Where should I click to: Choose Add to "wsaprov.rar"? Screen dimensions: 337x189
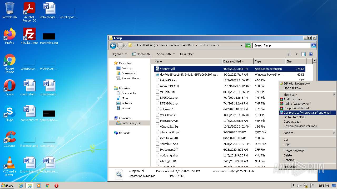point(308,104)
